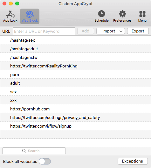Click the Add button
This screenshot has width=151, height=168.
(x=86, y=31)
